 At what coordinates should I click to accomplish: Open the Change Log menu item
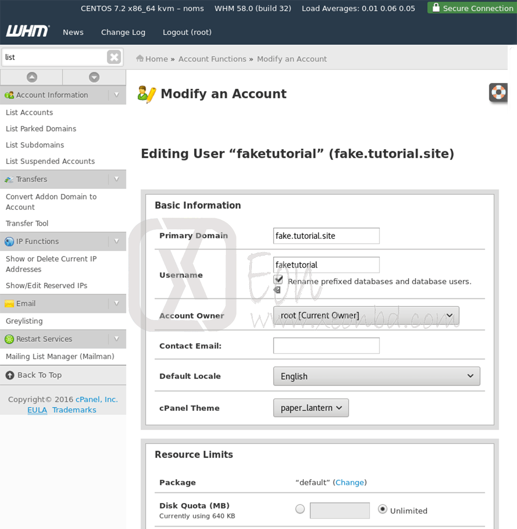(x=123, y=32)
